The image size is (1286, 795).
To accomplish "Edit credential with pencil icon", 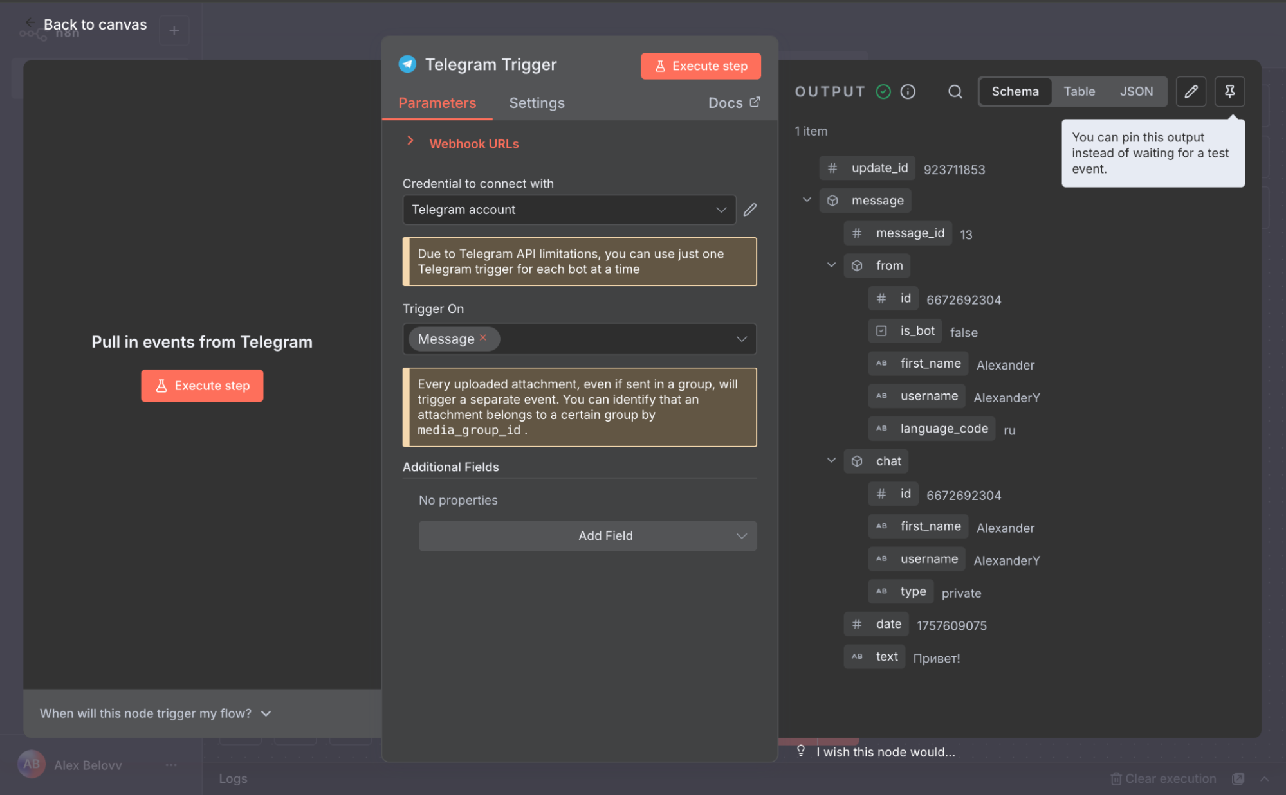I will [750, 210].
